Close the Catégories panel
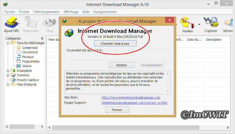235x134 pixels. (42, 38)
